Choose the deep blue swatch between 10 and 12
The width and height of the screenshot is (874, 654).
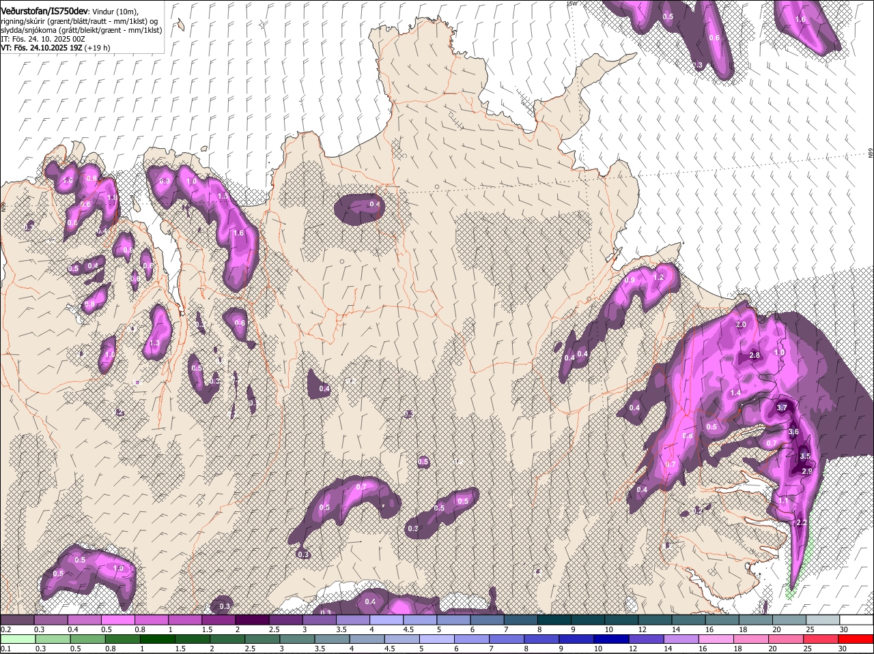point(612,640)
